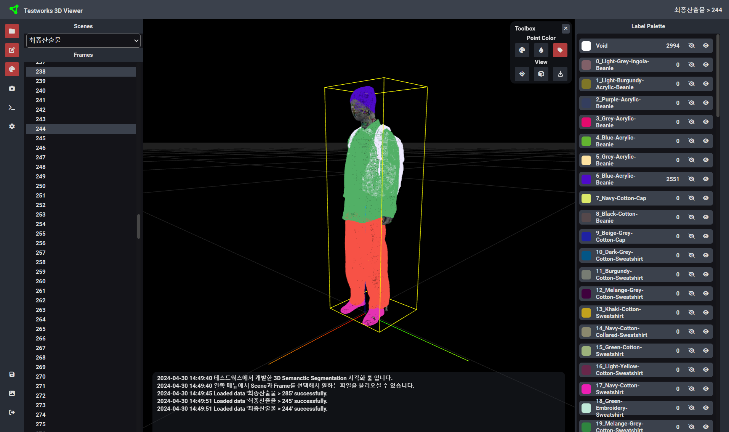Open the Scenes dropdown showing 최종산출물

tap(83, 40)
